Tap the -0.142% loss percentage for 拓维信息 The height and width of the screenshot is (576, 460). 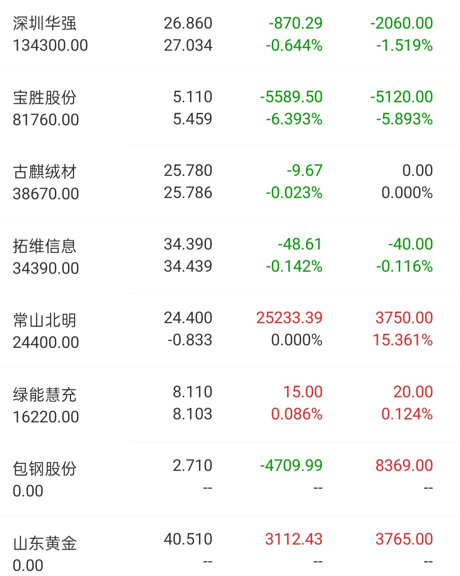(x=294, y=266)
